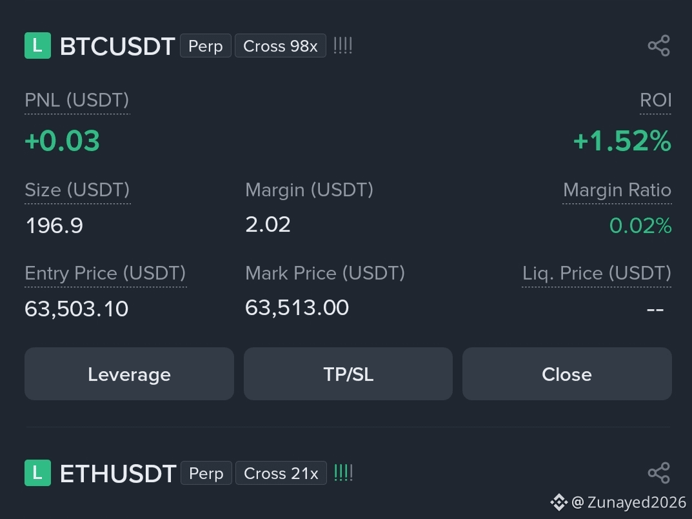
Task: Open the Entry Price (USDT) info
Action: (x=106, y=274)
